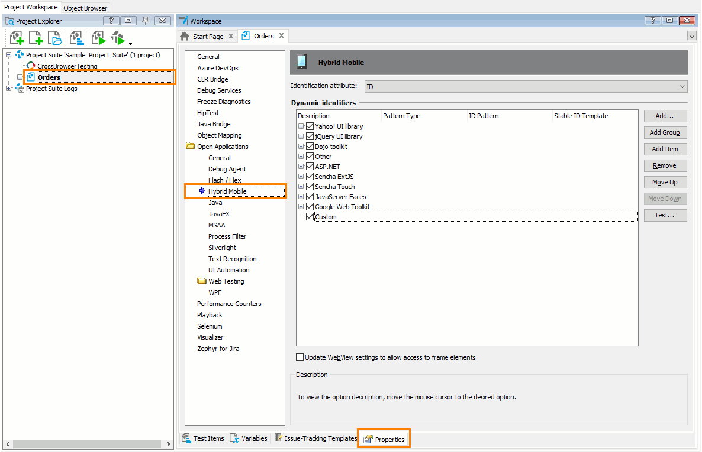
Task: Click the Remove button
Action: (x=665, y=165)
